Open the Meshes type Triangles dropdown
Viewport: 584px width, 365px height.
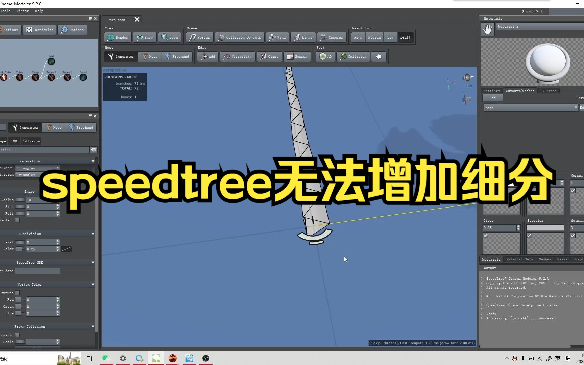click(x=38, y=168)
